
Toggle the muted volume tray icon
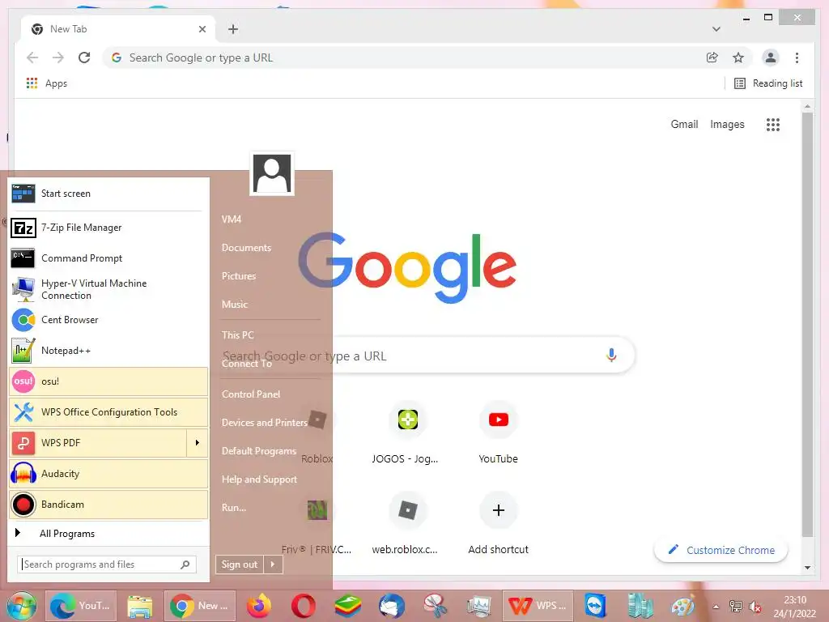click(x=755, y=607)
